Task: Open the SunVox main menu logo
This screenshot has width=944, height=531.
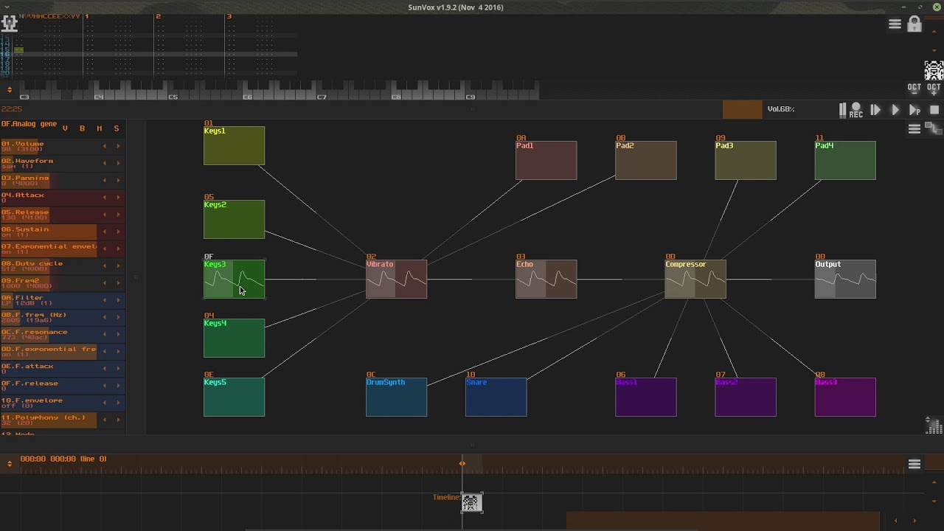Action: 10,23
